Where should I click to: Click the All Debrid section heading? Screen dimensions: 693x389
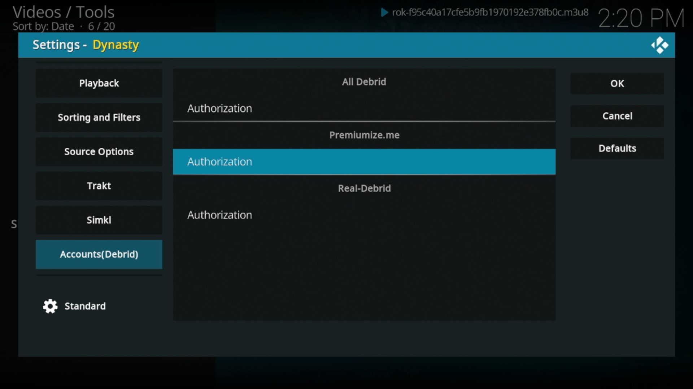[x=364, y=82]
